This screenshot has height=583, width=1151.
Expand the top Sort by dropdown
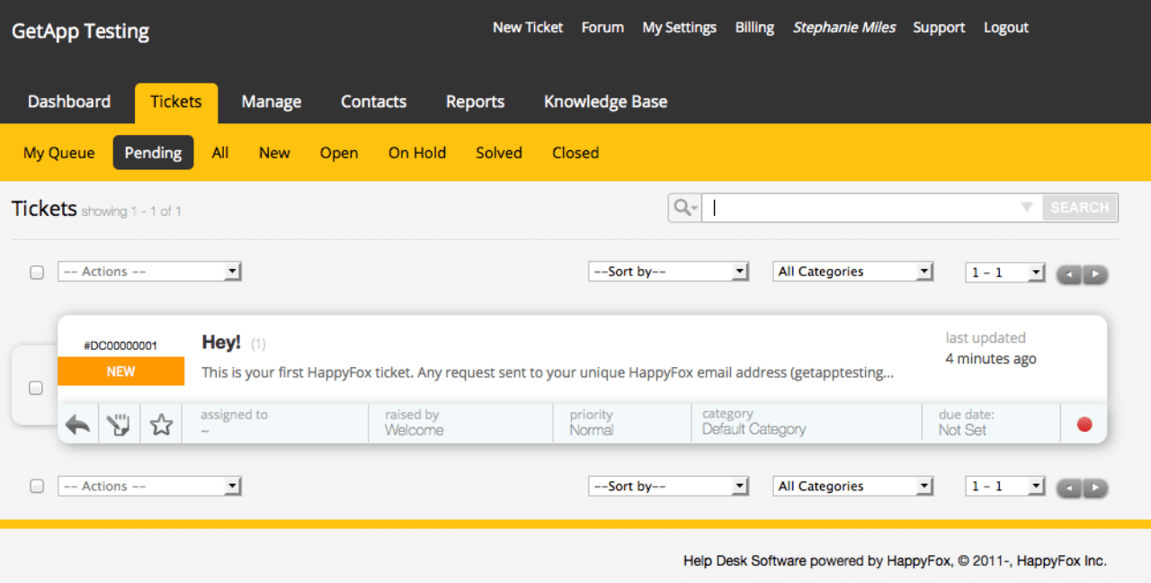tap(668, 272)
